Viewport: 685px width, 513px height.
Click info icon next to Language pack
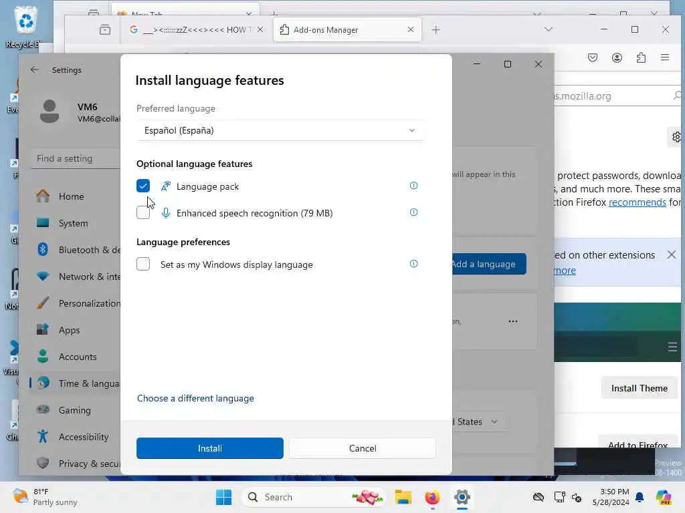[413, 186]
